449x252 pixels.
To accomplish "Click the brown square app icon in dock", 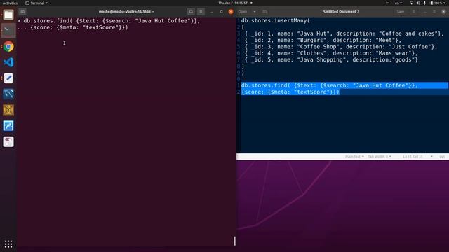I will [x=8, y=110].
